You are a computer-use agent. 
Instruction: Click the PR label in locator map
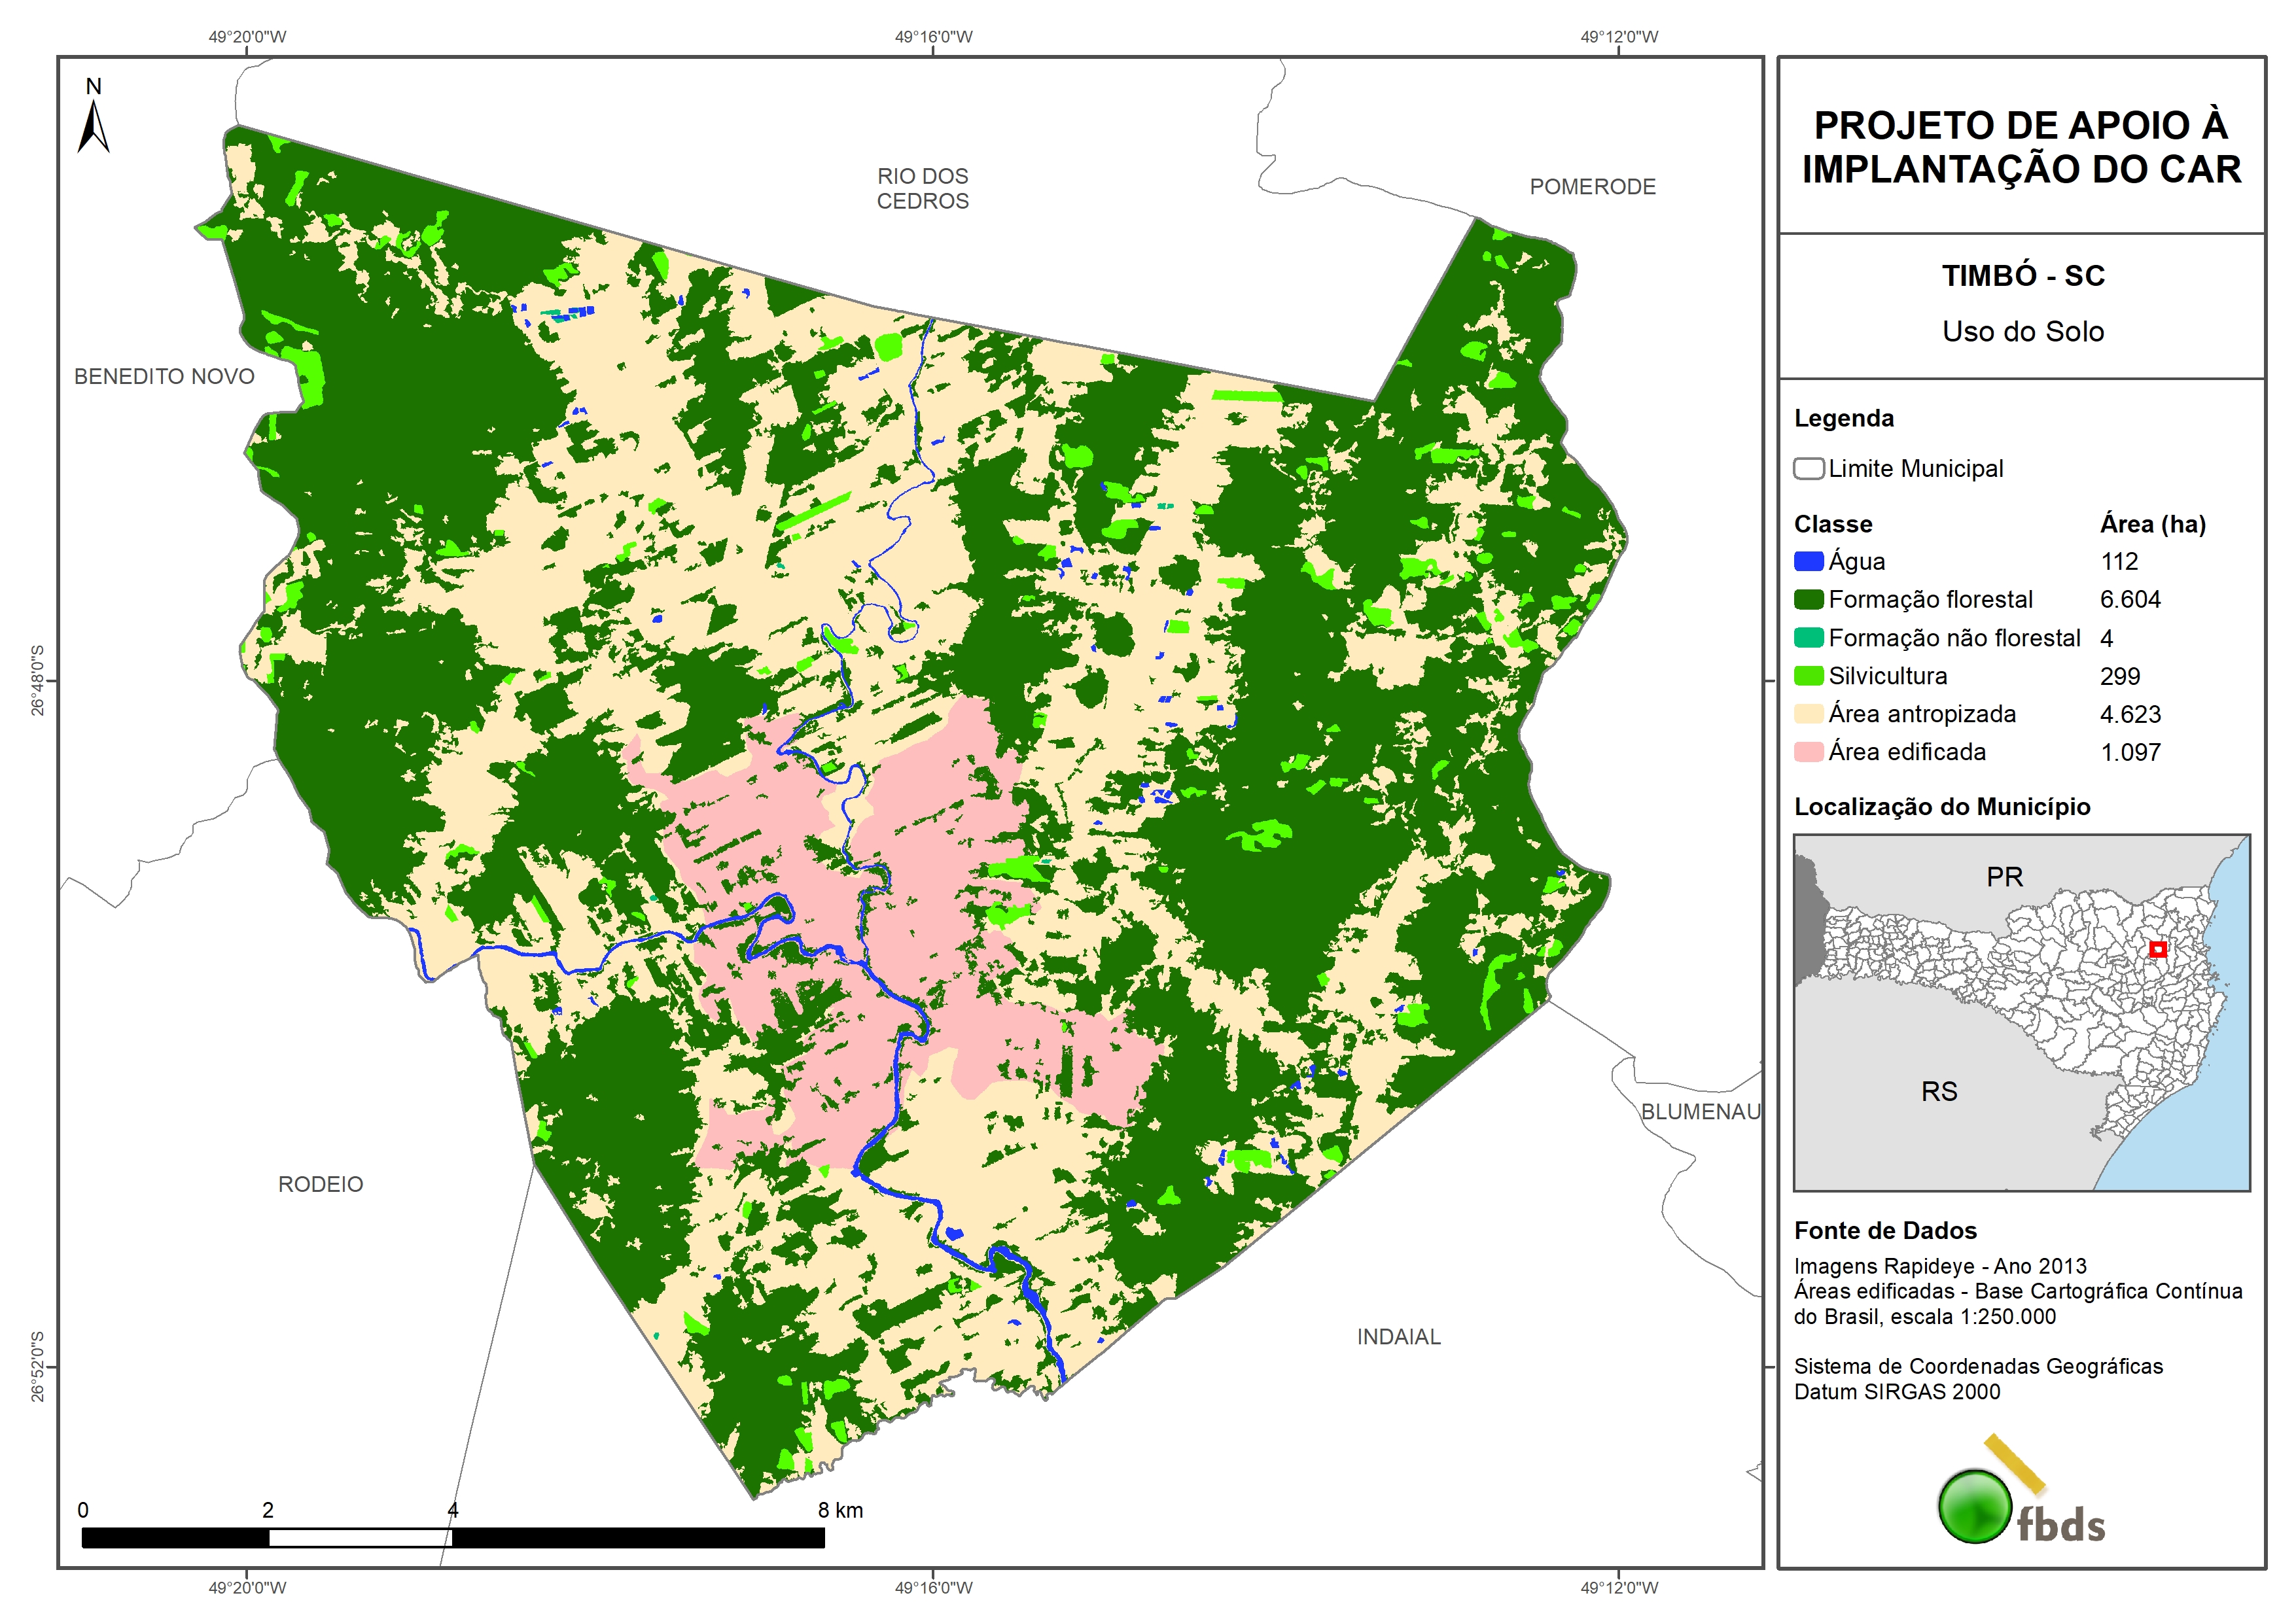pos(2004,877)
